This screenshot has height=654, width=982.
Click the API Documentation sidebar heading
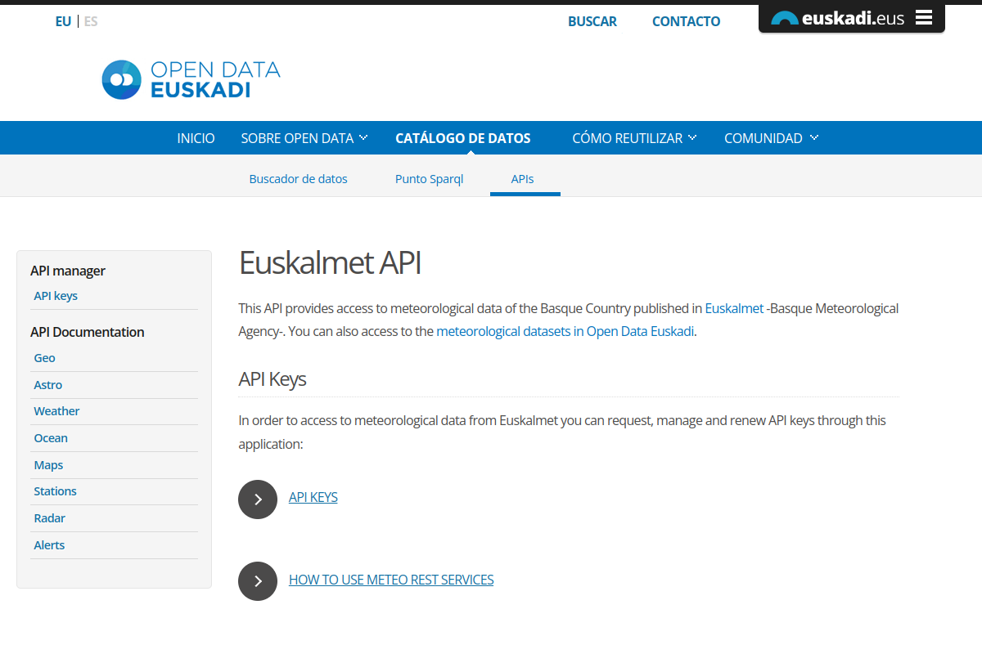[88, 332]
